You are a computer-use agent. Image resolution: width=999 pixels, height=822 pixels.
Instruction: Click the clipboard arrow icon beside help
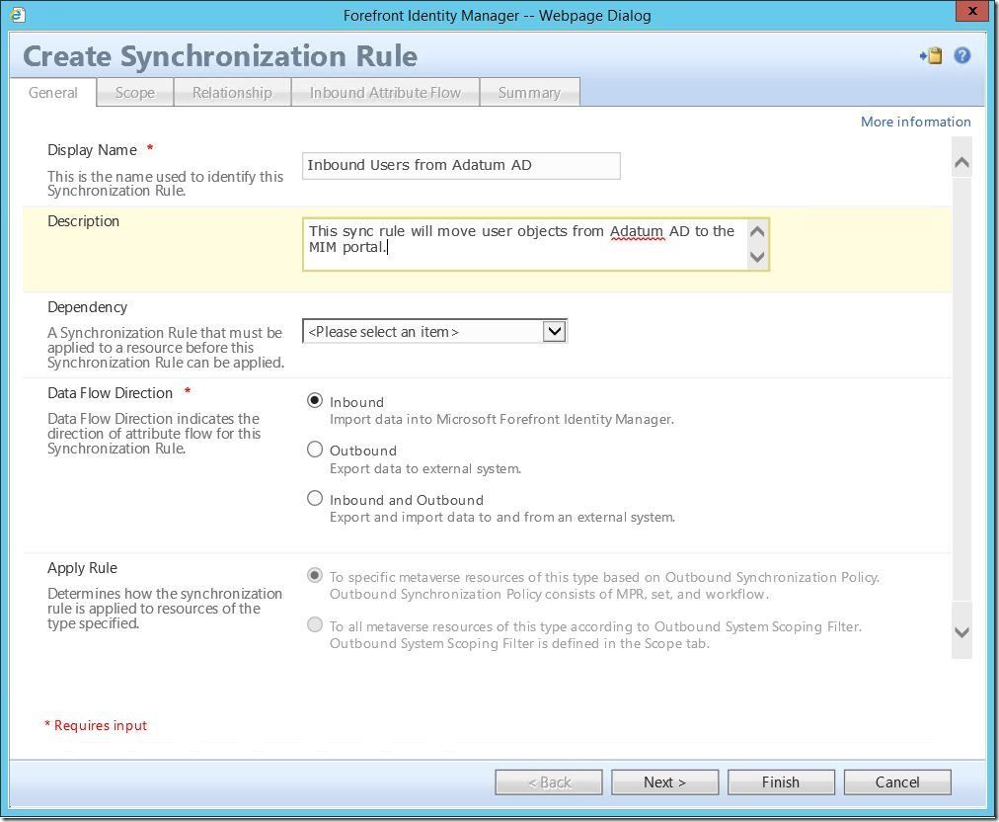tap(931, 56)
